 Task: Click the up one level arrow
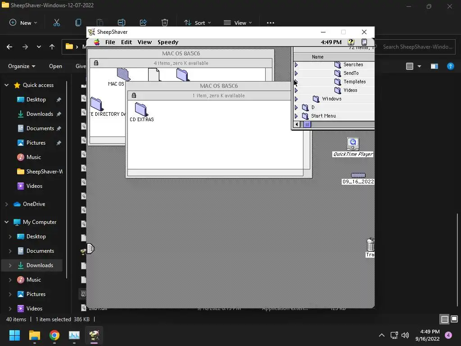52,47
